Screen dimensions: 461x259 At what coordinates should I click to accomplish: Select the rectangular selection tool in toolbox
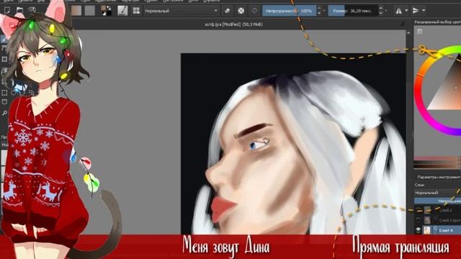[4, 93]
